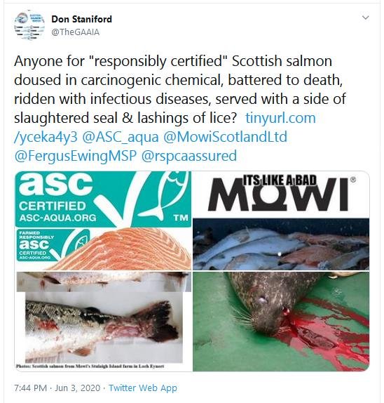Click the small farmed responsibly ASC badge
Image resolution: width=384 pixels, height=403 pixels.
click(53, 245)
